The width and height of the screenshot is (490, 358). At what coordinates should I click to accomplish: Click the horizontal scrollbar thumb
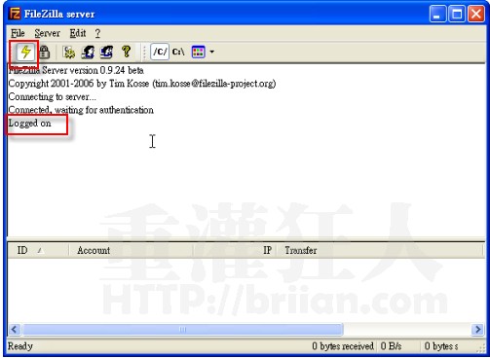pyautogui.click(x=183, y=330)
